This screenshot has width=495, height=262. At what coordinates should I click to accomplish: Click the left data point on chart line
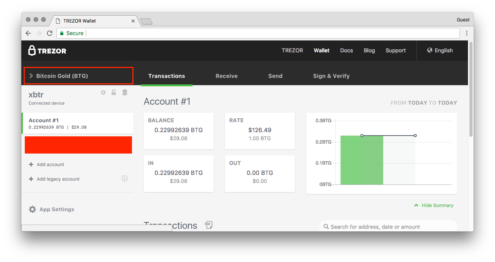[362, 136]
